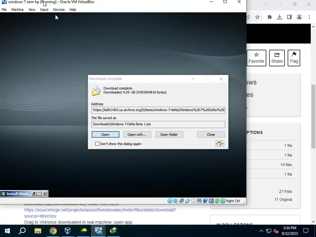
Task: Switch to Chrome from the taskbar
Action: (53, 231)
